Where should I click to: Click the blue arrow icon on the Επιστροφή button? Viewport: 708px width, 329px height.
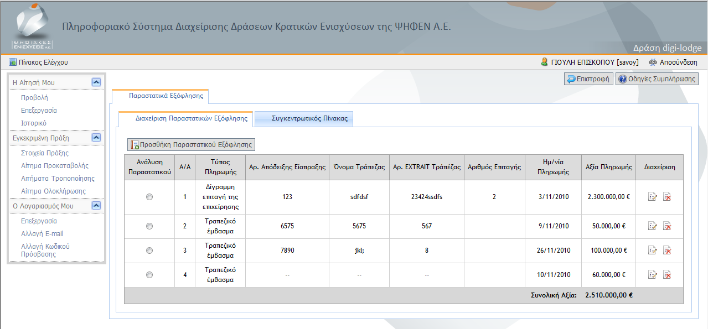(x=571, y=79)
